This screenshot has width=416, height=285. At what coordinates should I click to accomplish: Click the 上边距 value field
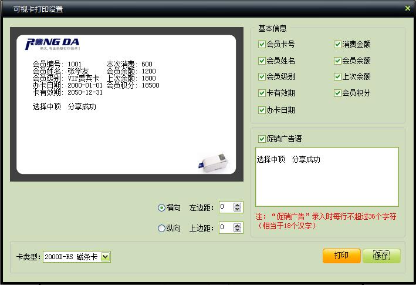(x=225, y=227)
